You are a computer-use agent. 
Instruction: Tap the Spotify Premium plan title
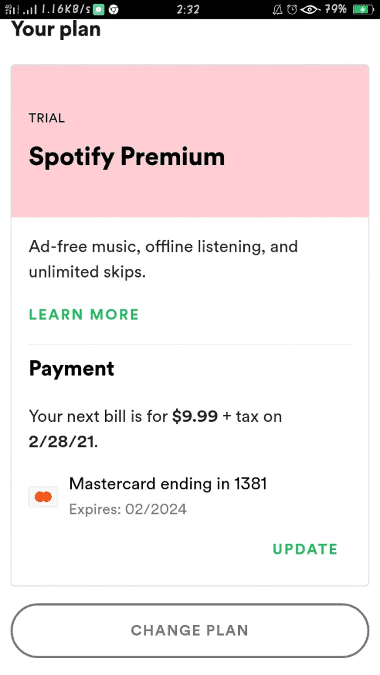(x=127, y=157)
